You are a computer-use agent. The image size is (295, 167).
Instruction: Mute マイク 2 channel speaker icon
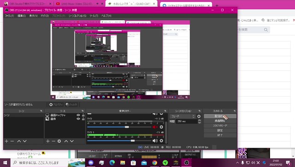pos(155,141)
